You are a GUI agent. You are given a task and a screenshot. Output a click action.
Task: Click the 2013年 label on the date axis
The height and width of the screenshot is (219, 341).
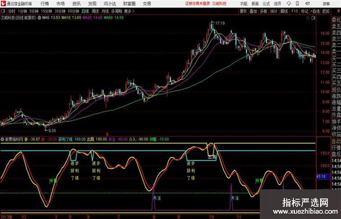(6, 216)
